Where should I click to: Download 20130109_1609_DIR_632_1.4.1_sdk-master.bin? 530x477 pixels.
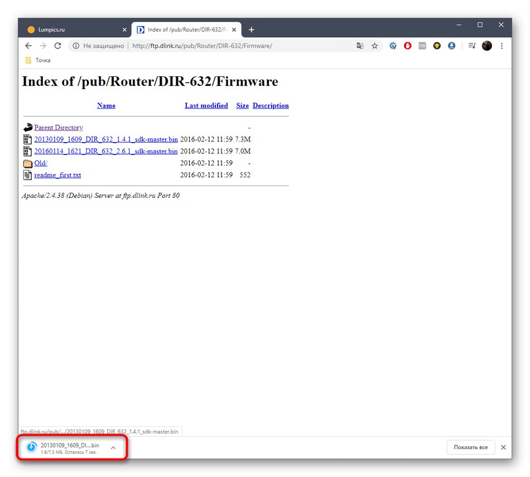click(106, 139)
